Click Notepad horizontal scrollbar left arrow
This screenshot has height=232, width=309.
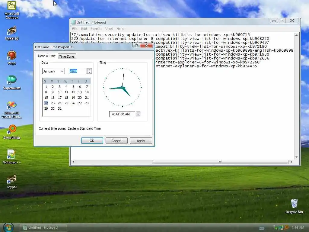(73, 162)
